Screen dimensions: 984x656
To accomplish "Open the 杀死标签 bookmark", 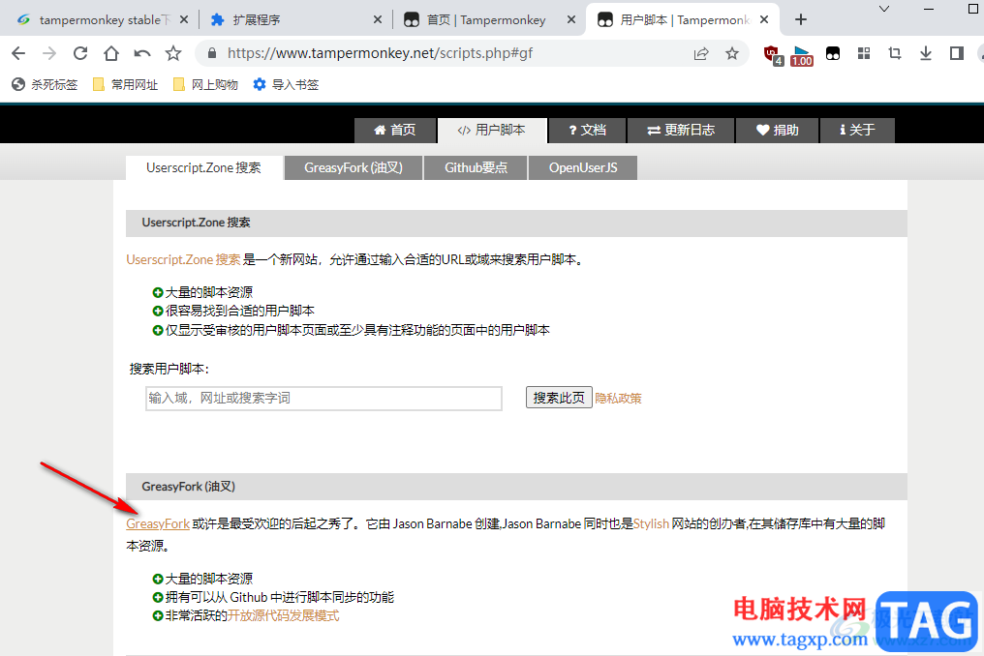I will point(46,85).
